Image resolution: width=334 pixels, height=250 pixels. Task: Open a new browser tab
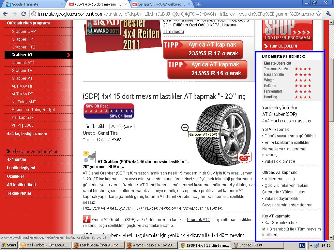(198, 4)
